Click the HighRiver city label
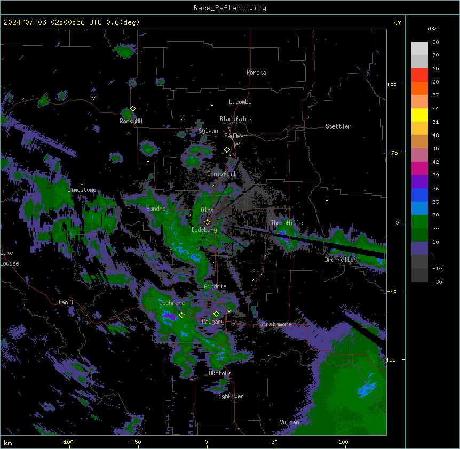Viewport: 460px width, 449px height. tap(229, 396)
